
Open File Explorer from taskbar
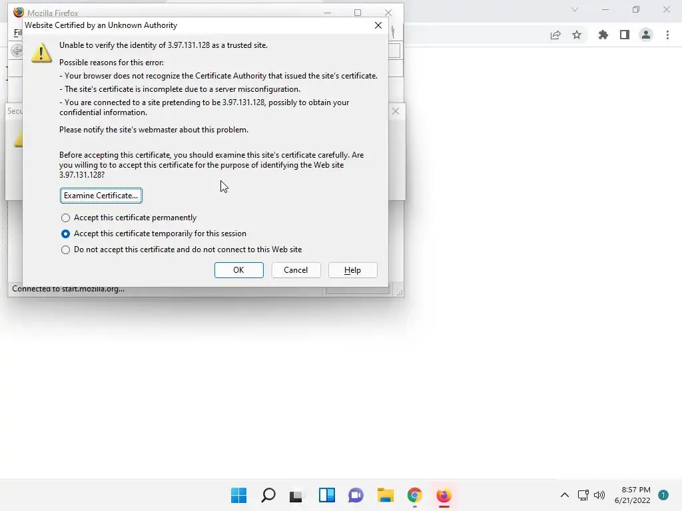pos(386,495)
